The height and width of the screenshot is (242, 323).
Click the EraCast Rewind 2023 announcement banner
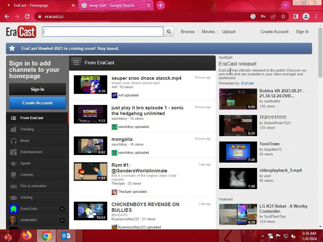coord(159,48)
